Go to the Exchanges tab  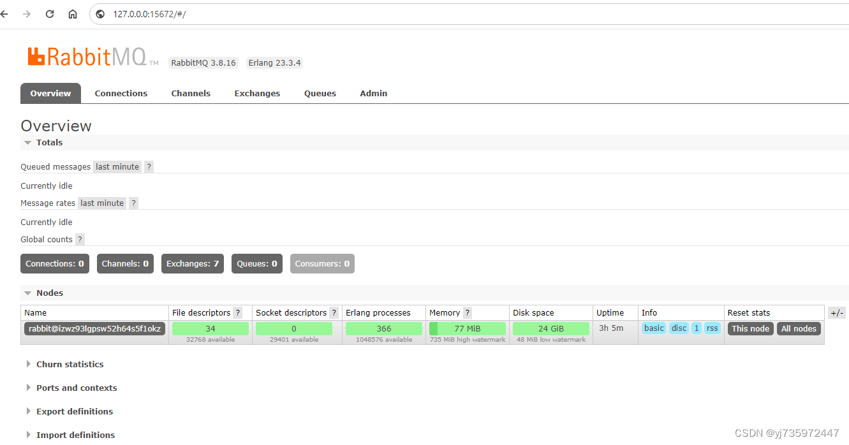257,93
